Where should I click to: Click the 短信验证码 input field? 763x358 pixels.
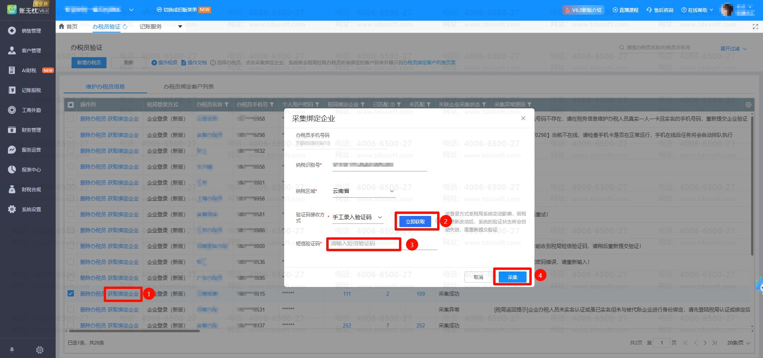tap(364, 244)
